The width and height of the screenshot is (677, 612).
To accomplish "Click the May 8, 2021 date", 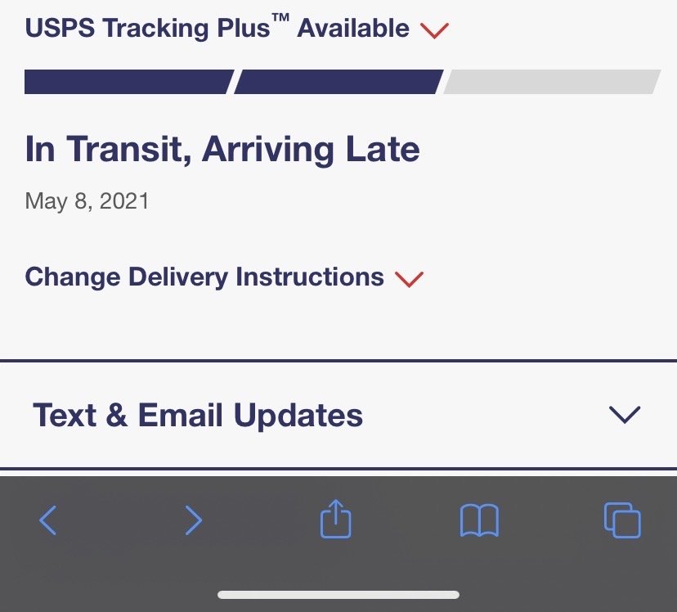I will click(87, 201).
